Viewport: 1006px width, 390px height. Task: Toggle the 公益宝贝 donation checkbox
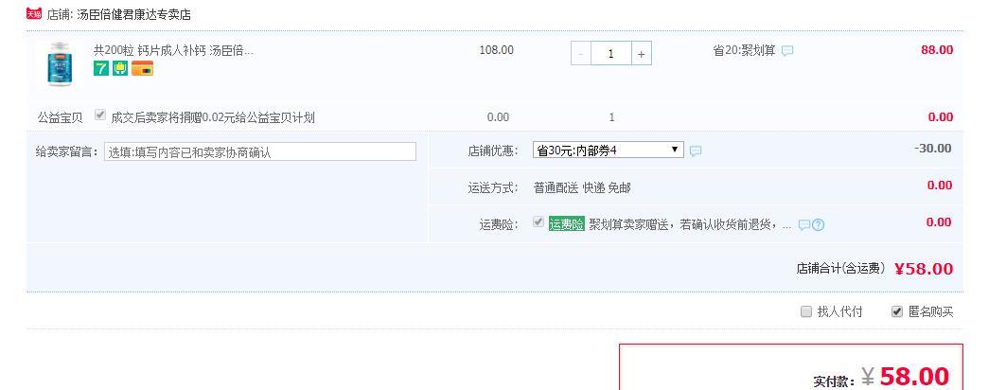point(101,115)
